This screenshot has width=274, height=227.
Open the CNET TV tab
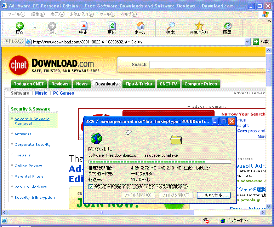tap(168, 84)
